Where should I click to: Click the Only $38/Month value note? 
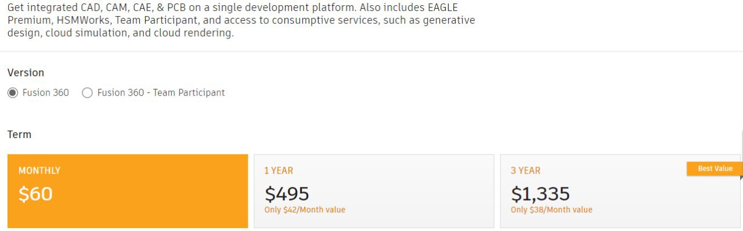pos(551,210)
